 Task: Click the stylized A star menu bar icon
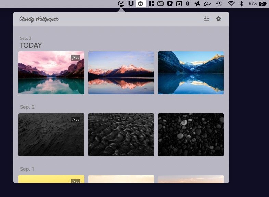coord(197,4)
